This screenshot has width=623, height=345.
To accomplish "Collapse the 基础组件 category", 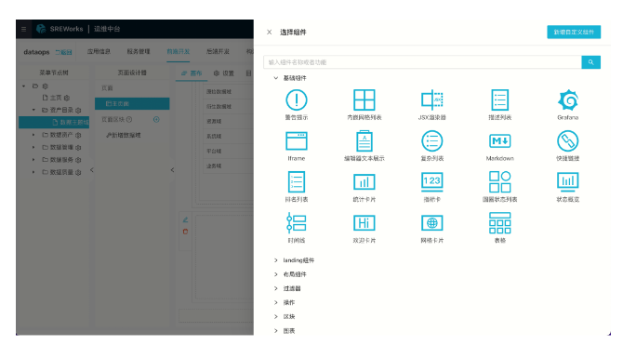I will pyautogui.click(x=276, y=78).
